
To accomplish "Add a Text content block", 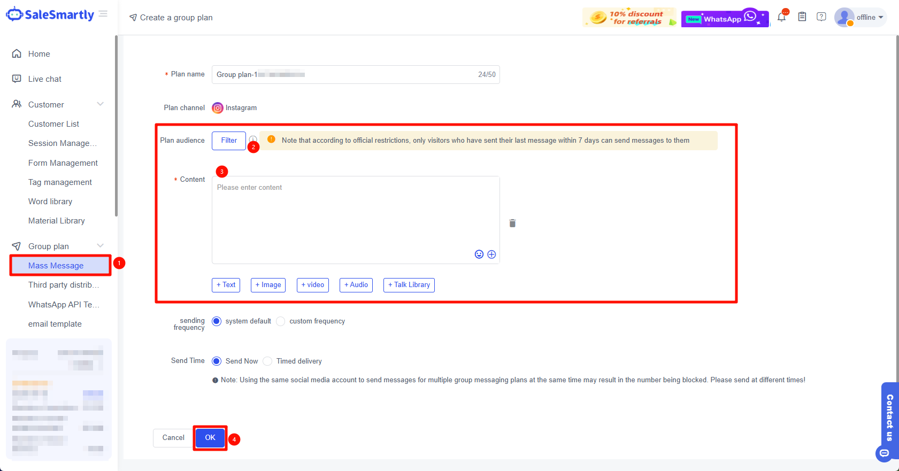I will pyautogui.click(x=226, y=285).
